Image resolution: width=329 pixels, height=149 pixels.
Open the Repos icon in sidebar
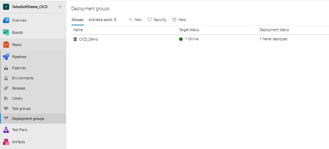[x=6, y=45]
